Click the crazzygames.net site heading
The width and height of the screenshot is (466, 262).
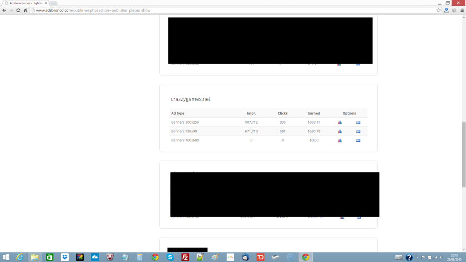191,99
